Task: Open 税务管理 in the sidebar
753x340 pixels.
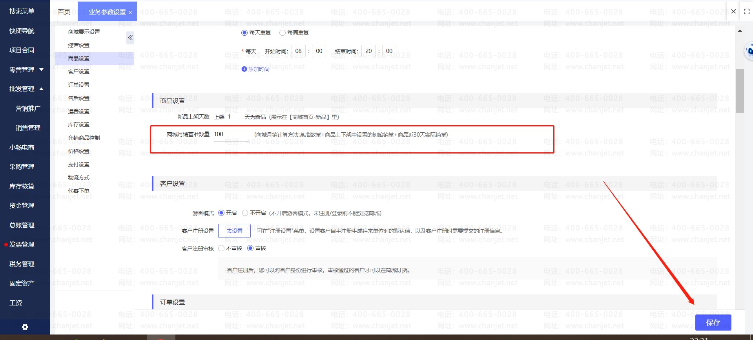Action: pyautogui.click(x=22, y=264)
